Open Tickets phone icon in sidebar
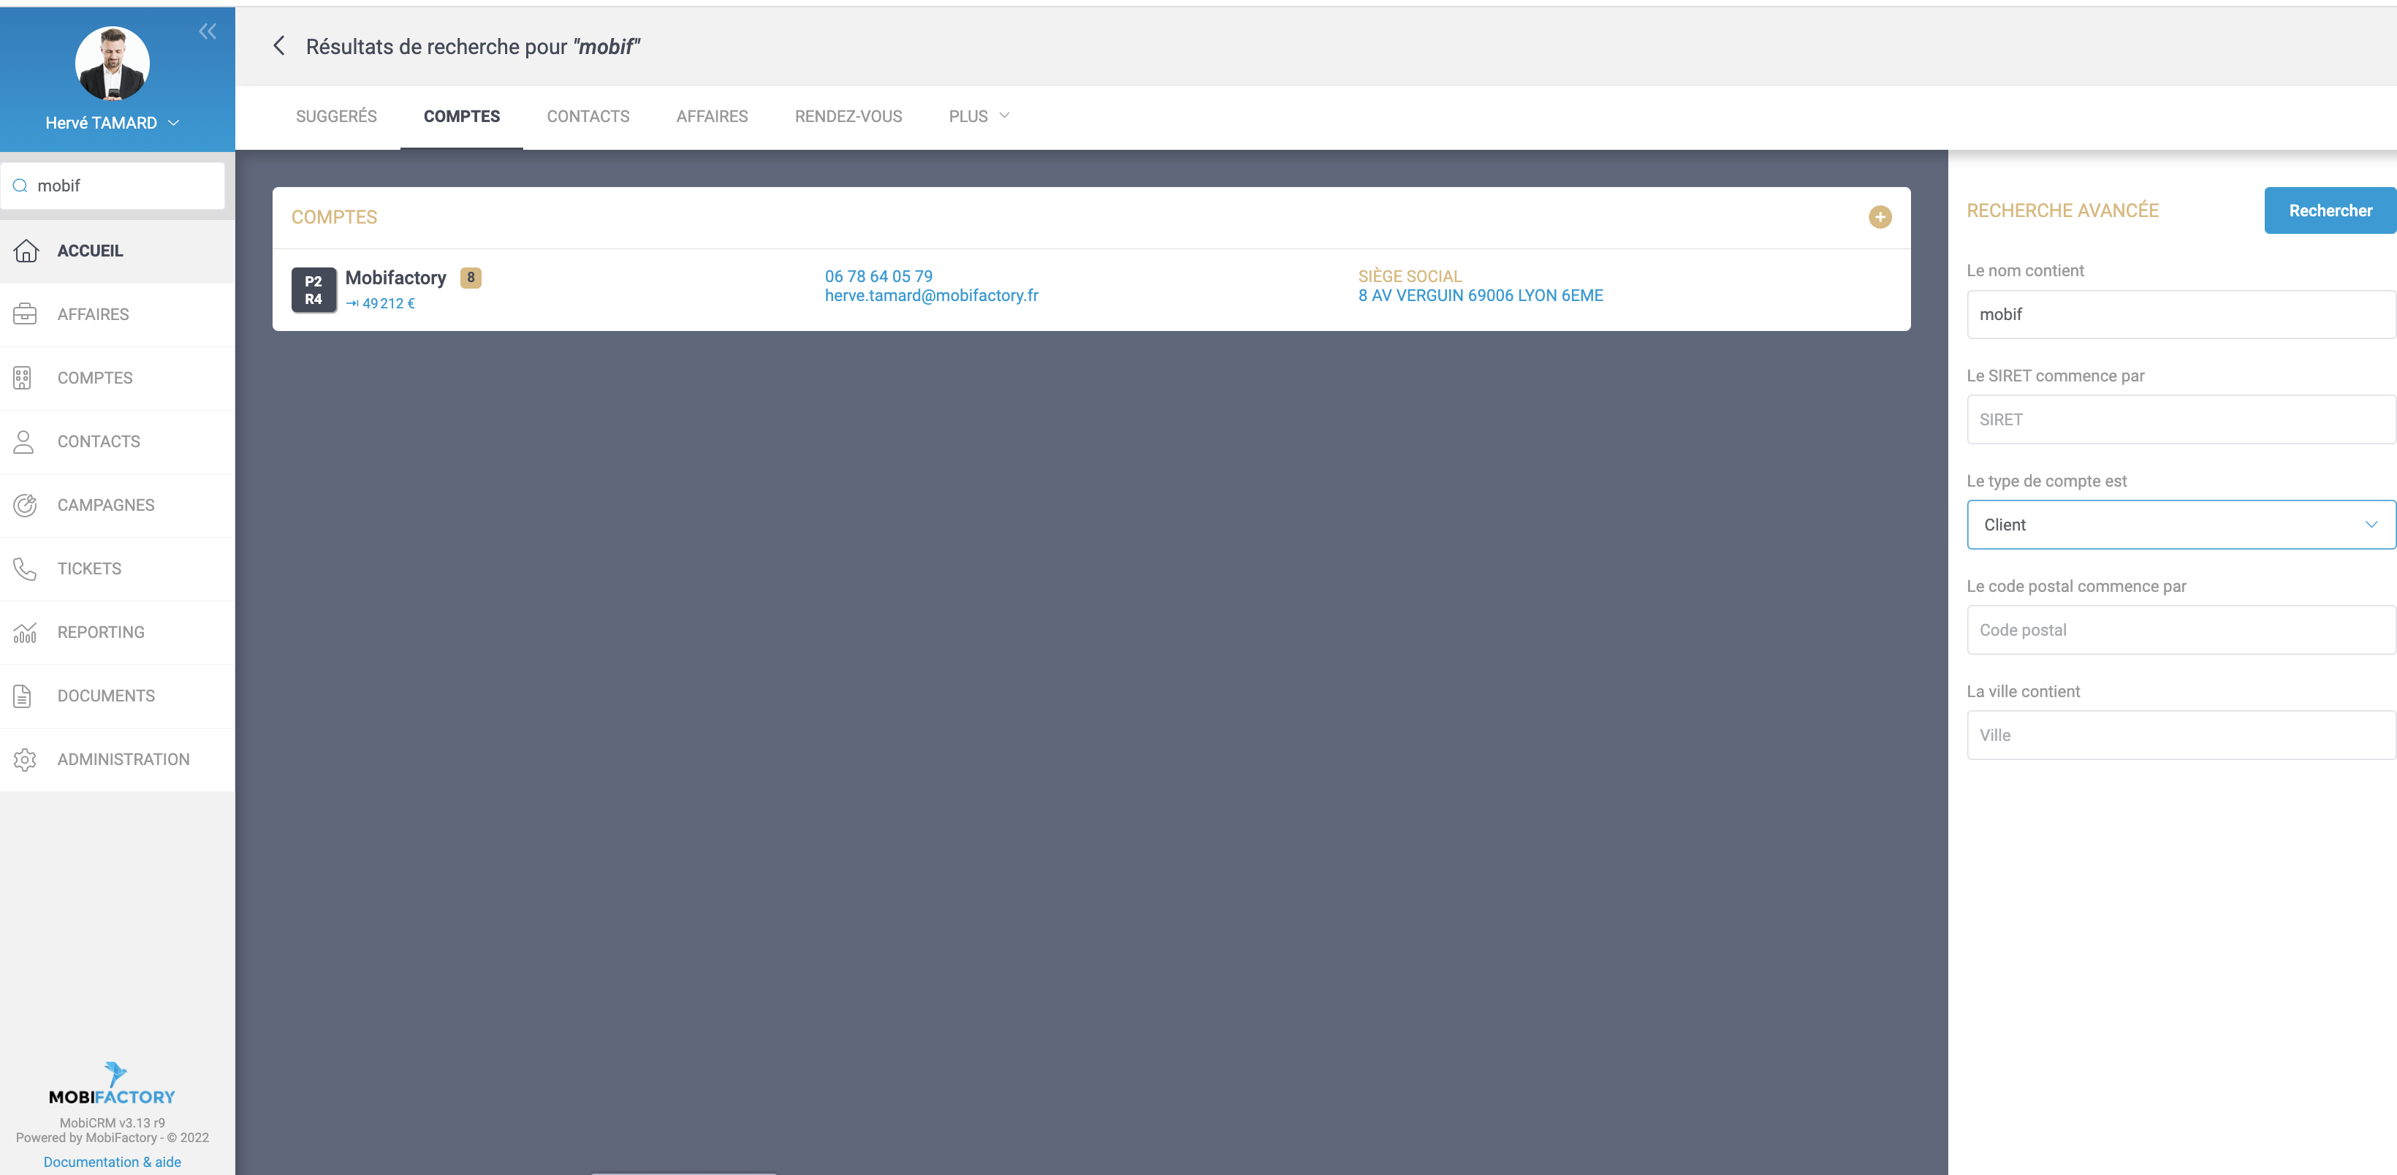The image size is (2397, 1175). pos(25,569)
